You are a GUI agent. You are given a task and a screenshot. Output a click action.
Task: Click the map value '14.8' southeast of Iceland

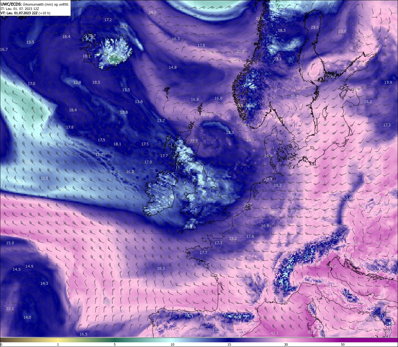click(173, 68)
